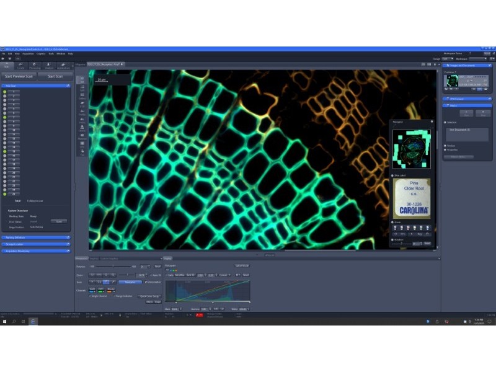Select the Histo view icon
This screenshot has height=372, width=496.
(82, 120)
